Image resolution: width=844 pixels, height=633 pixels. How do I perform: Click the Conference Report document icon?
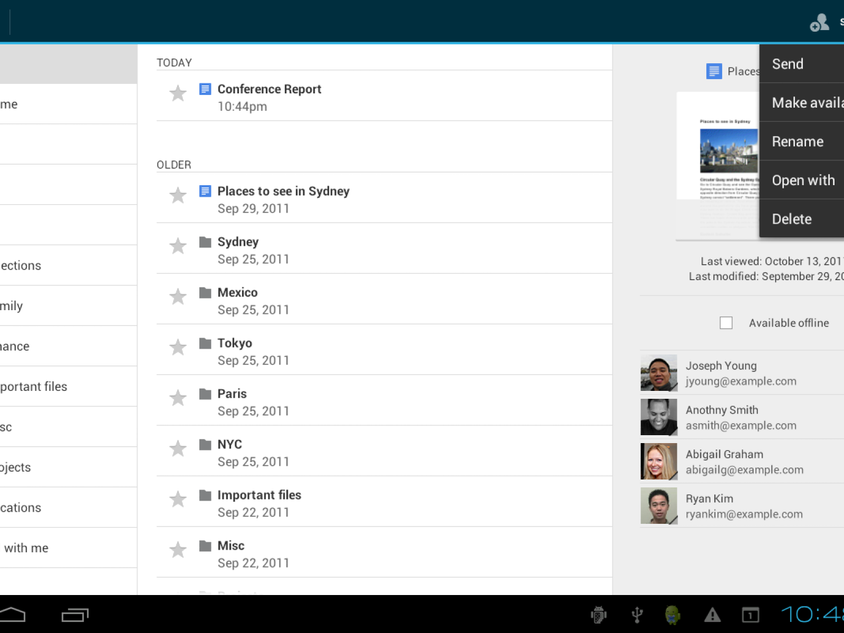pyautogui.click(x=205, y=89)
